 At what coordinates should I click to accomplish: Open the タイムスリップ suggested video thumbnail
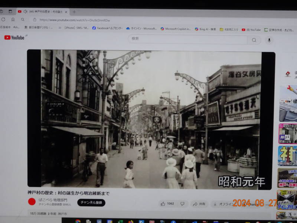[x=287, y=200]
